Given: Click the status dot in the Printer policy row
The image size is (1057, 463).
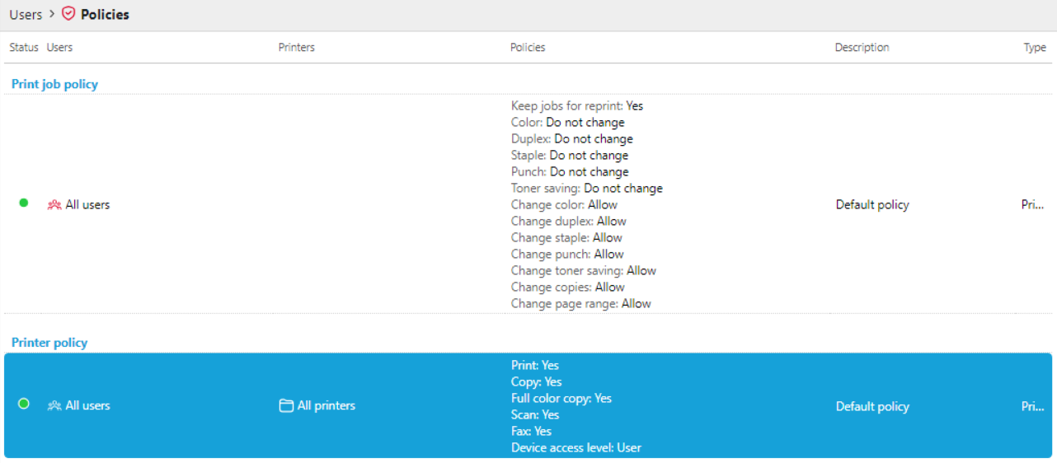Looking at the screenshot, I should tap(24, 404).
